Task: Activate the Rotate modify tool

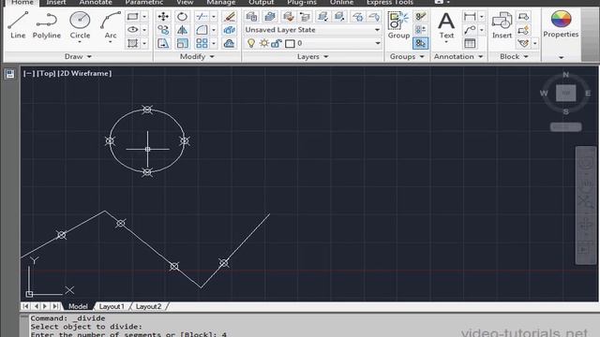Action: click(182, 17)
